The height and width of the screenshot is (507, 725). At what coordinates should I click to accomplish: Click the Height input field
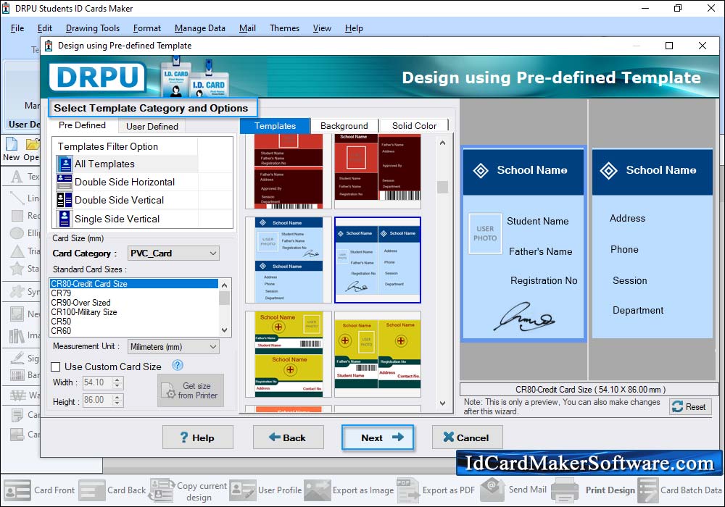click(97, 400)
